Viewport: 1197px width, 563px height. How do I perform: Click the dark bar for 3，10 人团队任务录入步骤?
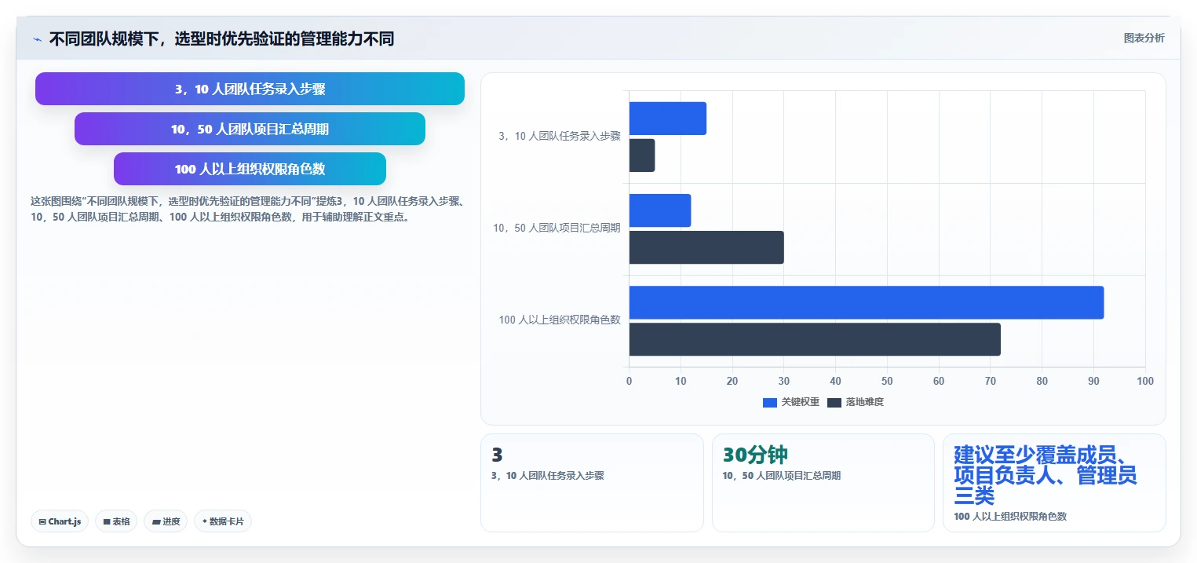tap(641, 155)
